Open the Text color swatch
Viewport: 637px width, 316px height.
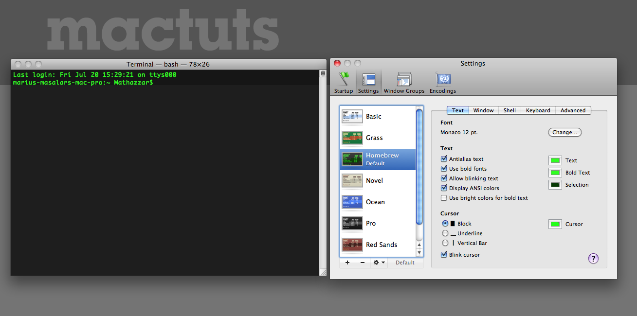point(555,160)
